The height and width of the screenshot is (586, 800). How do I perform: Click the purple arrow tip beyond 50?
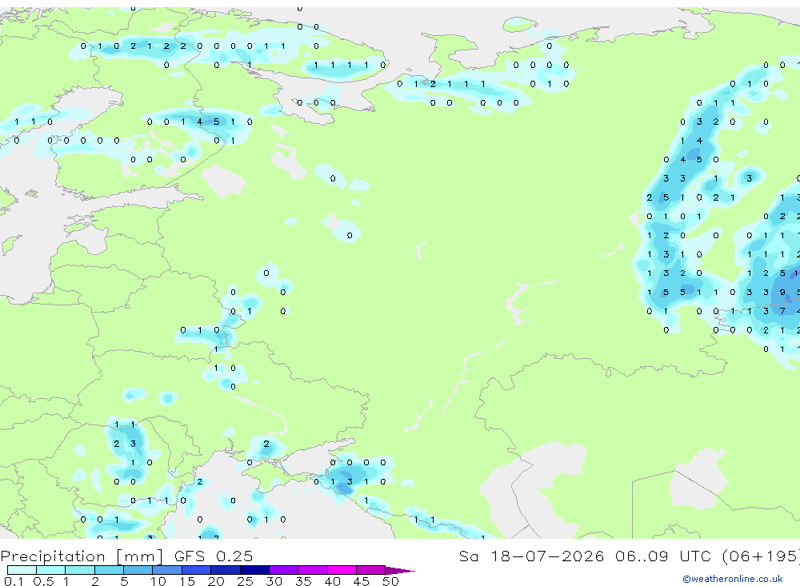[399, 571]
